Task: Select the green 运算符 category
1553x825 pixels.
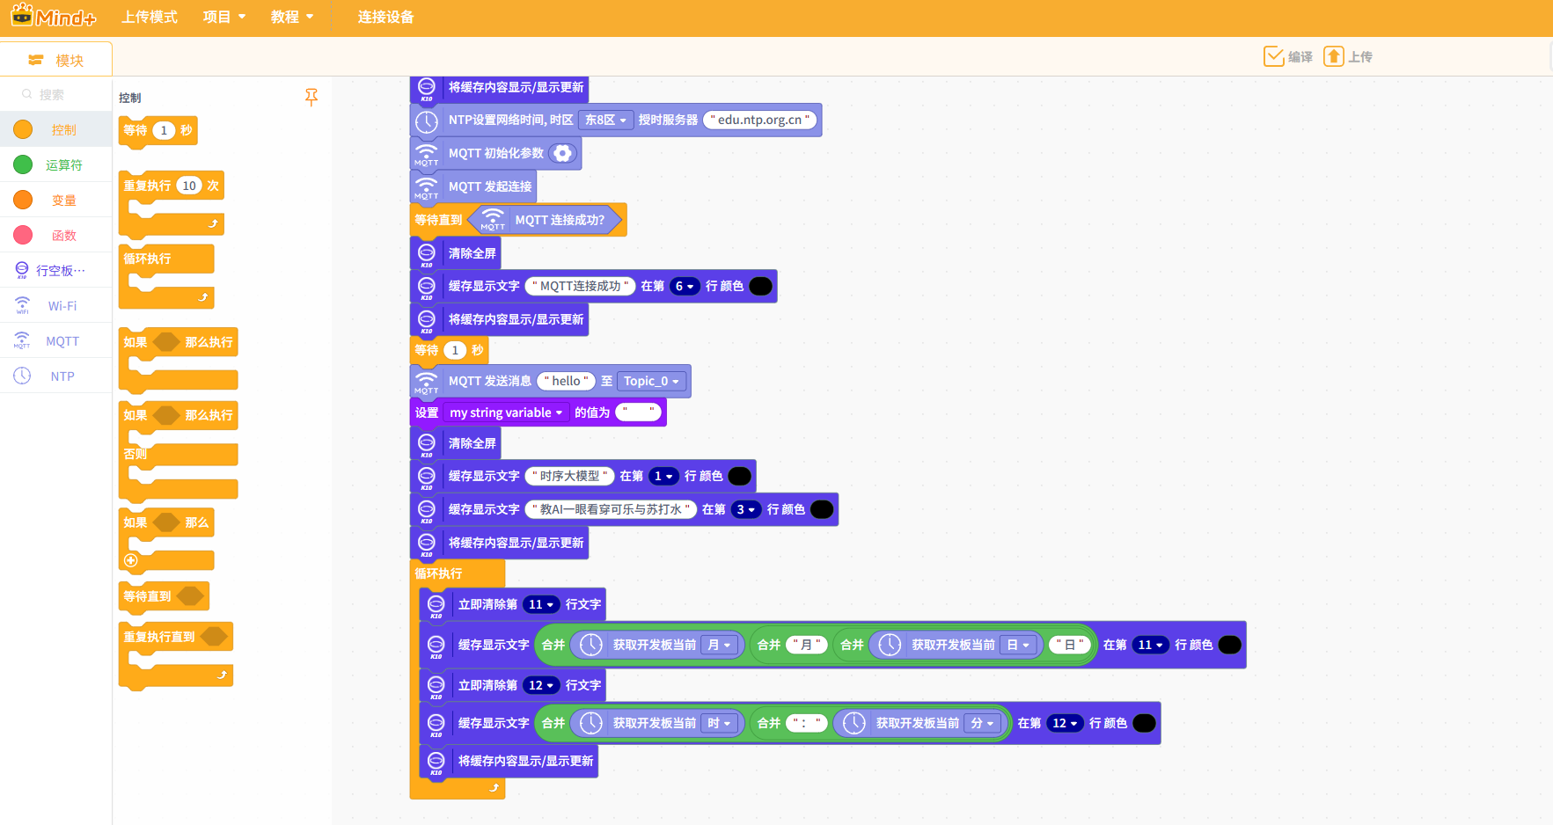Action: (24, 164)
